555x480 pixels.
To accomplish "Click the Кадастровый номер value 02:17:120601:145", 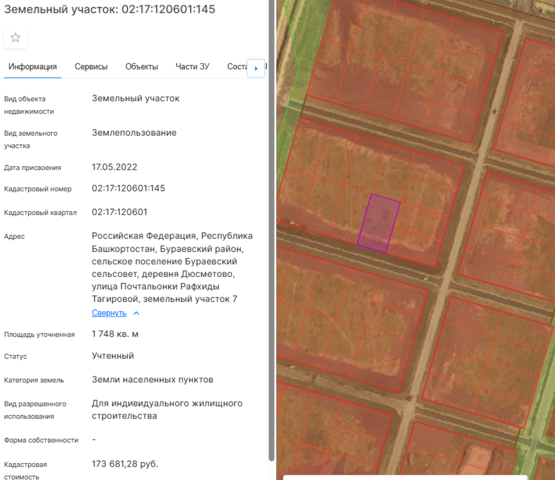I will click(x=128, y=188).
